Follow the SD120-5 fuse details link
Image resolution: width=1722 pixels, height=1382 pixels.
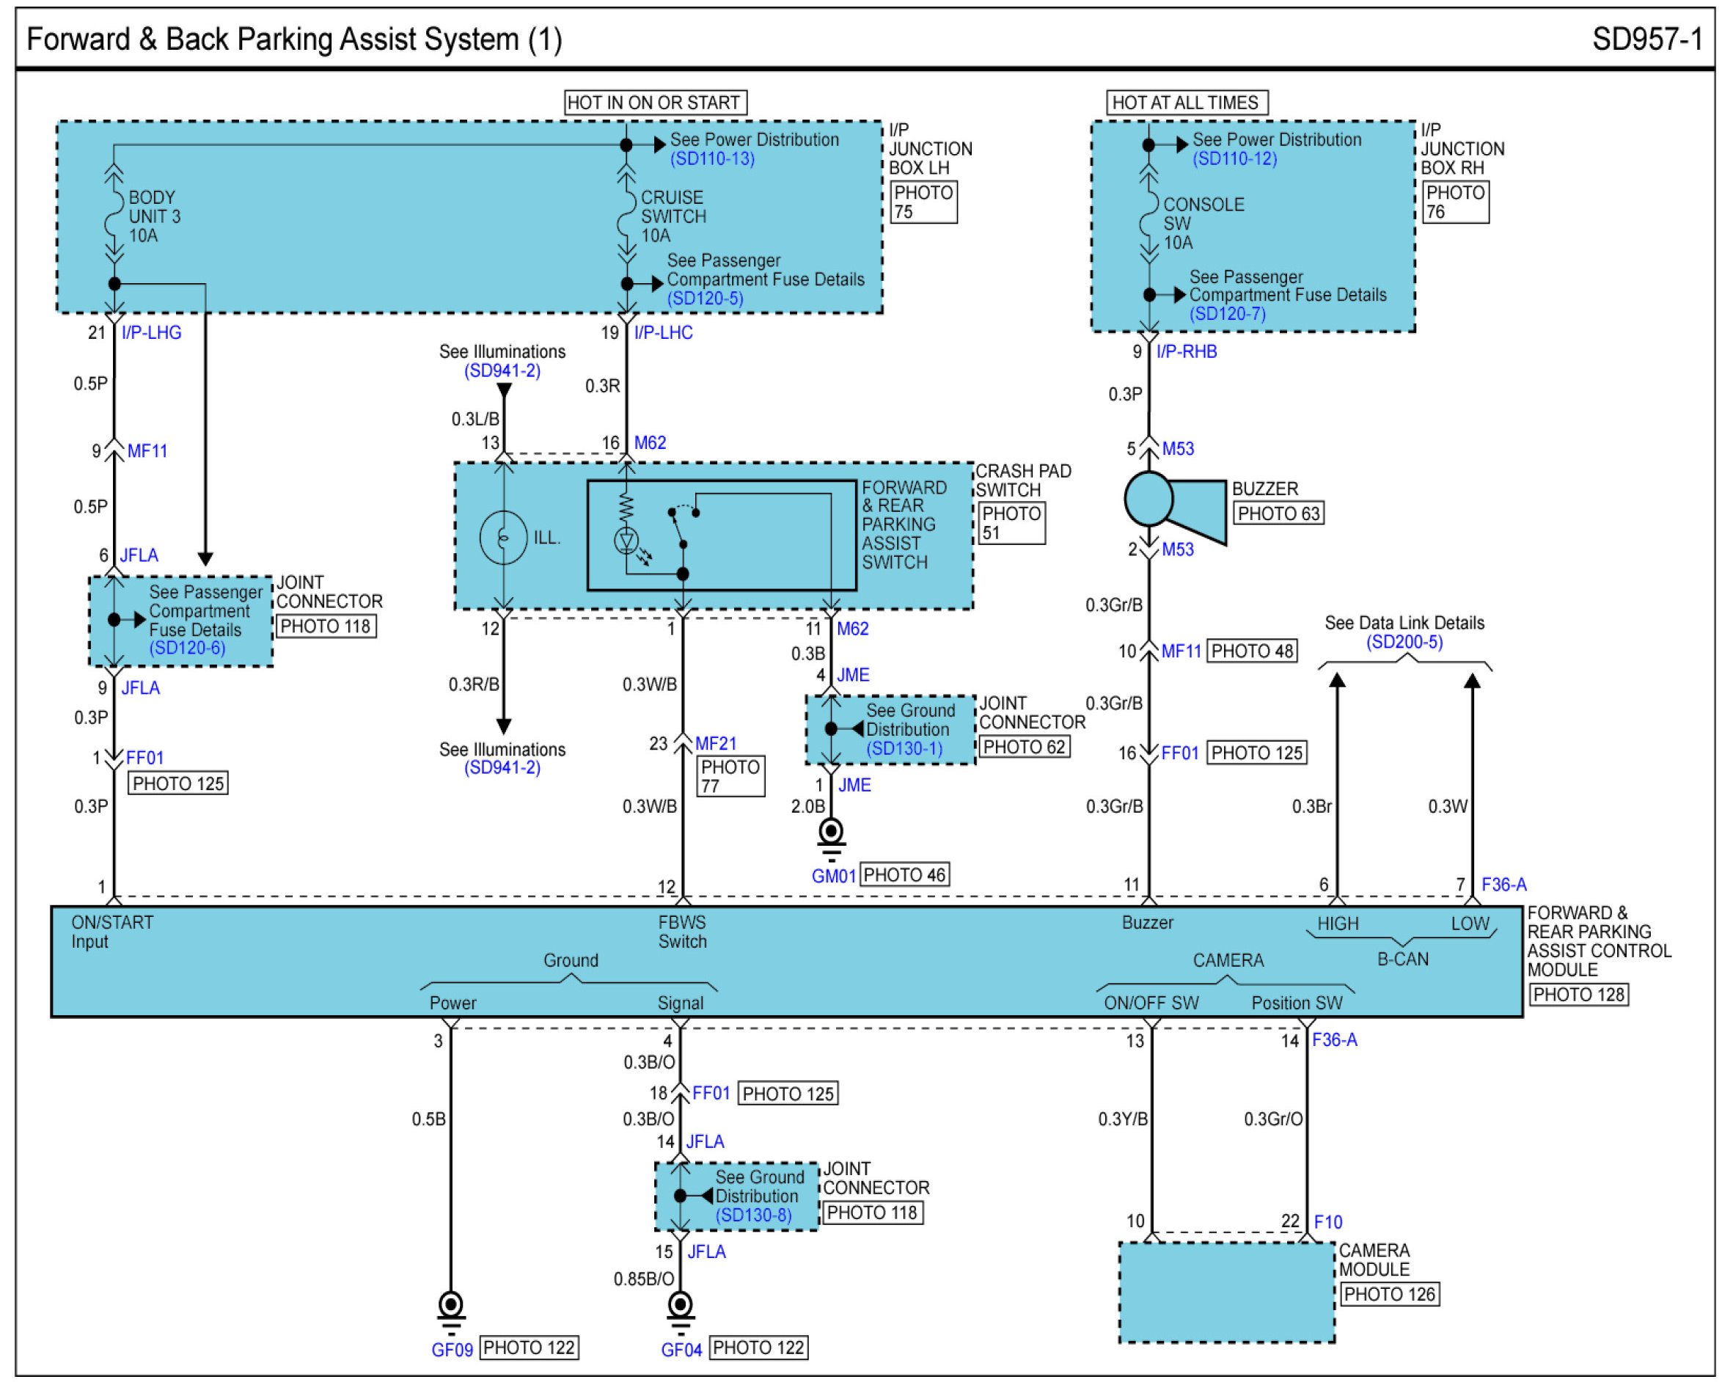(705, 298)
